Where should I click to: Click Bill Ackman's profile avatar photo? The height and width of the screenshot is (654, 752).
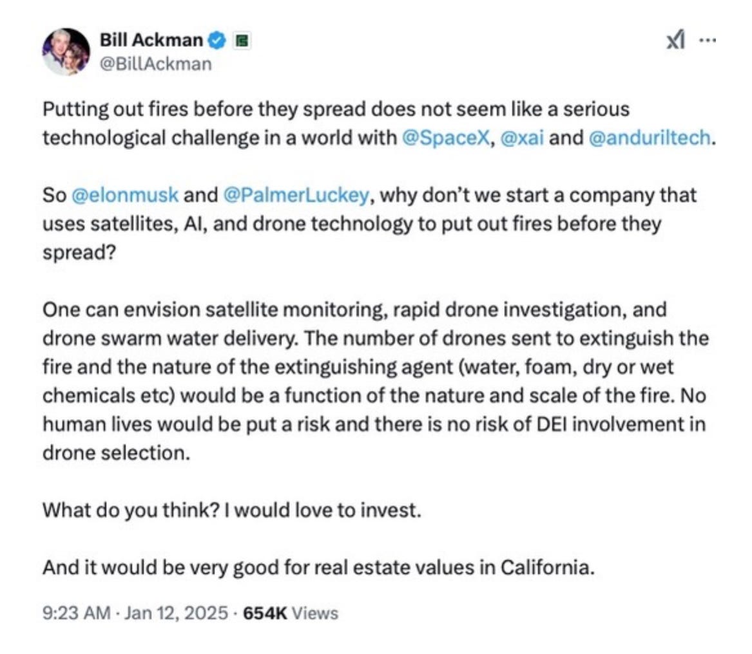pyautogui.click(x=66, y=51)
